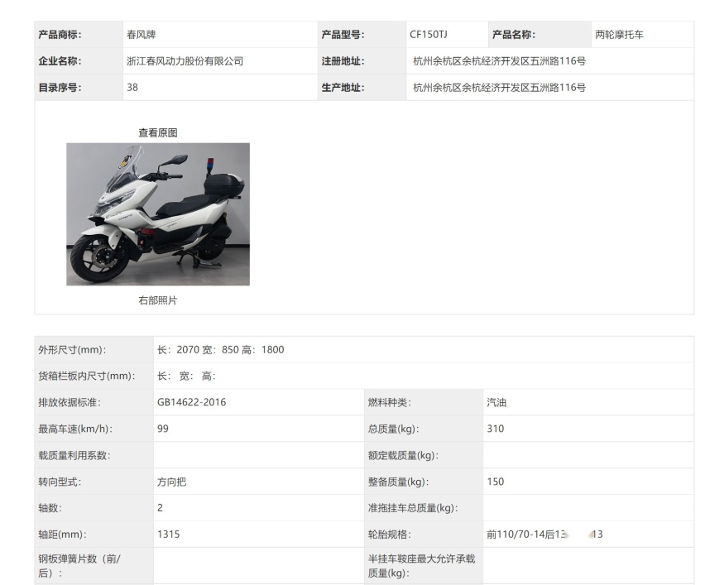
Task: Click the 轴数 label
Action: (x=50, y=508)
